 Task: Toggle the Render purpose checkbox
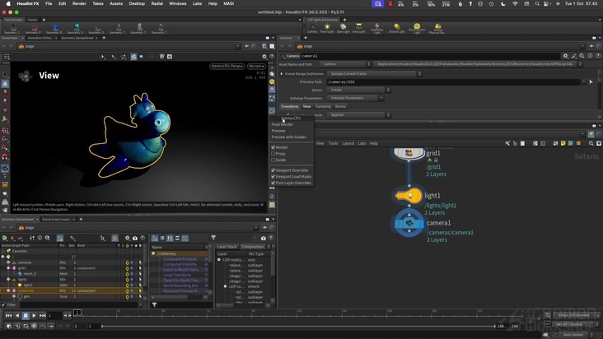(273, 147)
